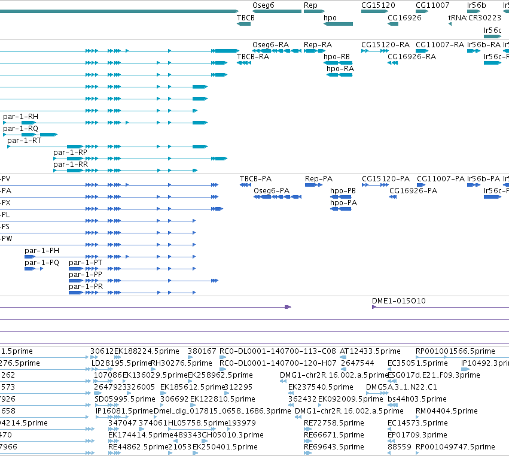Click the RM04404.5prime EST label

[x=447, y=411]
